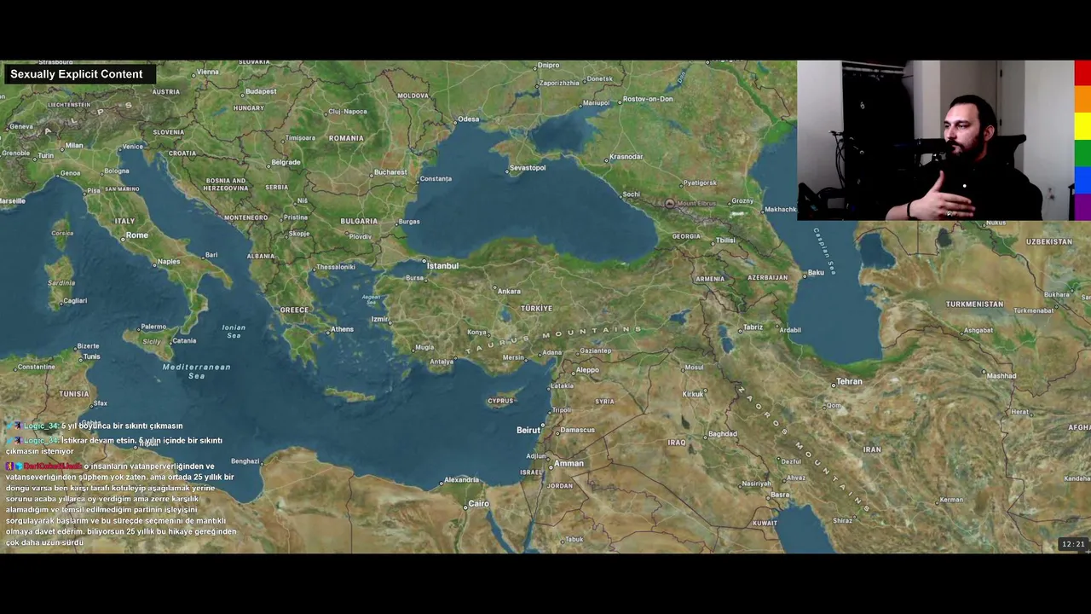The width and height of the screenshot is (1091, 614).
Task: Select the Kirkuk city label
Action: (x=693, y=395)
